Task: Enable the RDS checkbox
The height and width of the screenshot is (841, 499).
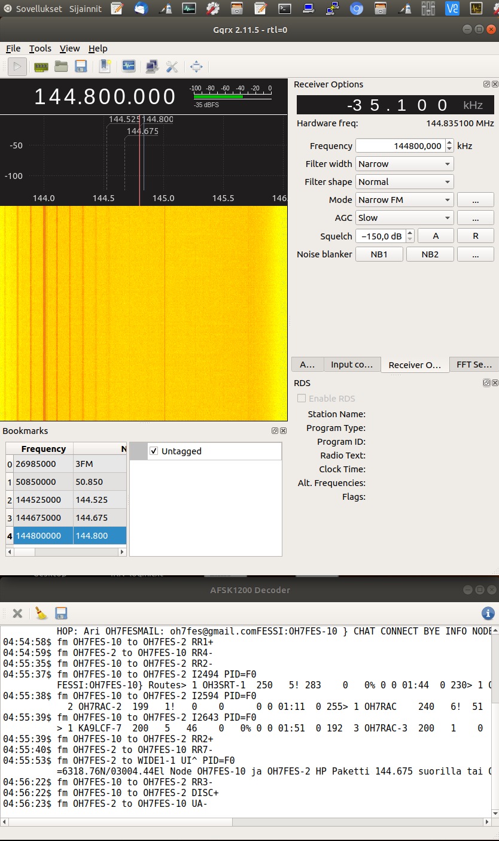Action: [x=302, y=399]
